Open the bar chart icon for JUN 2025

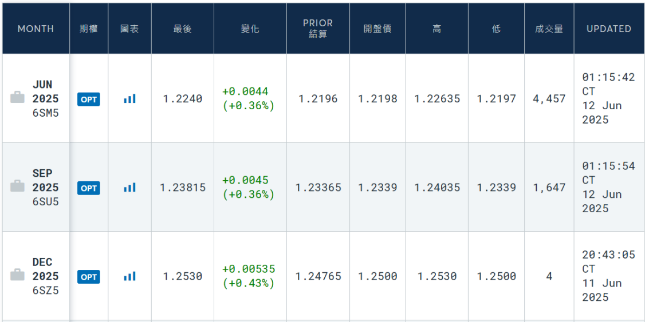tap(129, 99)
